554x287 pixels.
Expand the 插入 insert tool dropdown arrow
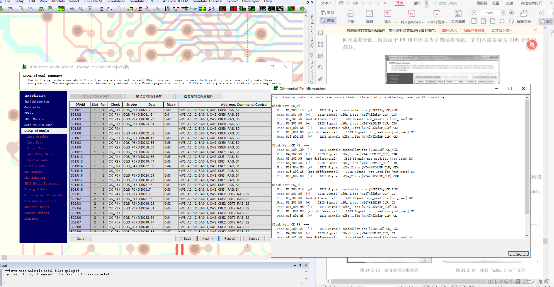click(x=396, y=22)
